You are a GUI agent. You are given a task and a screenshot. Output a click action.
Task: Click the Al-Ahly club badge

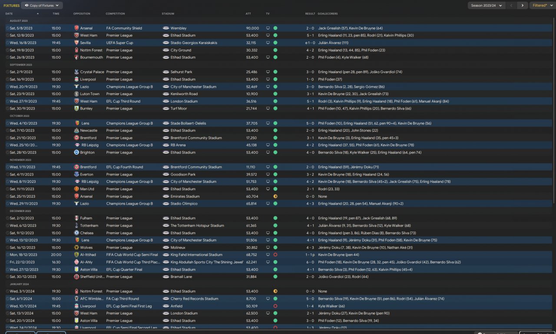[76, 262]
